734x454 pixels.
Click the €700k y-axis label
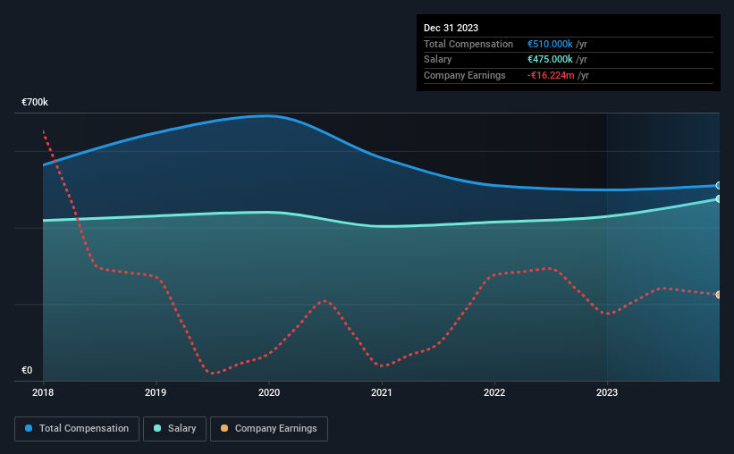(x=35, y=102)
